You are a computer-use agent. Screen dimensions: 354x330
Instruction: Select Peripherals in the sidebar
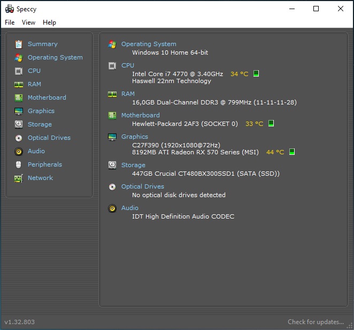(x=45, y=164)
